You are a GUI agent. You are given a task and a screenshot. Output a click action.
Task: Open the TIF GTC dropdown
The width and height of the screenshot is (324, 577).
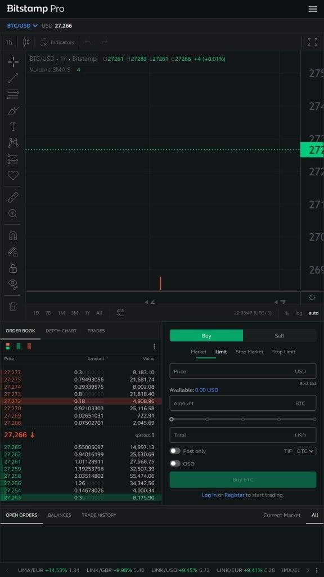[x=305, y=451]
